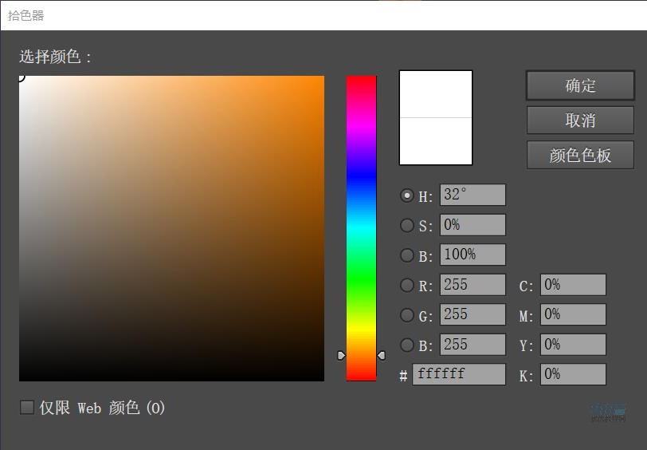Select the H hue radio button

click(x=407, y=195)
